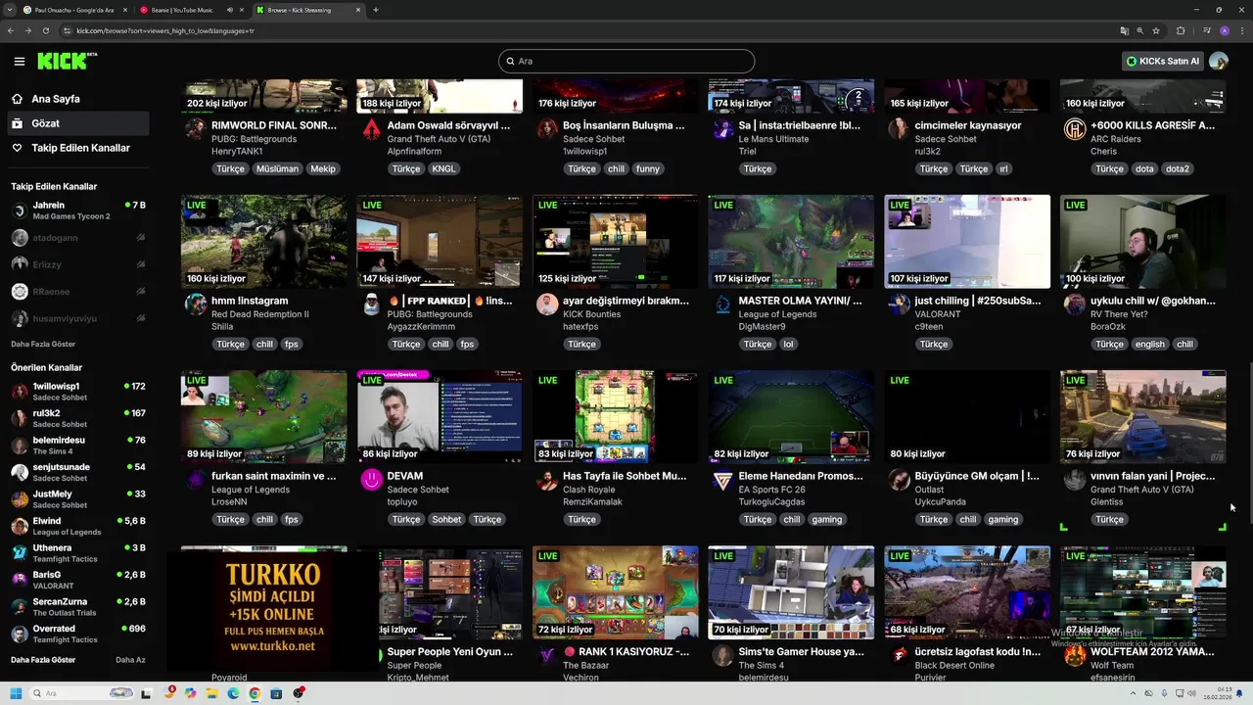The width and height of the screenshot is (1253, 705).
Task: Open topluyo pink channel avatar
Action: [x=371, y=480]
